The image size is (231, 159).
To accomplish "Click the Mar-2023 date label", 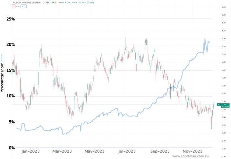I will [x=61, y=151].
